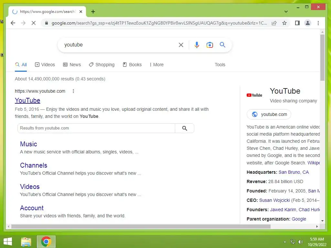The width and height of the screenshot is (331, 248).
Task: Click the vertical scrollbar up arrow
Action: (x=322, y=32)
